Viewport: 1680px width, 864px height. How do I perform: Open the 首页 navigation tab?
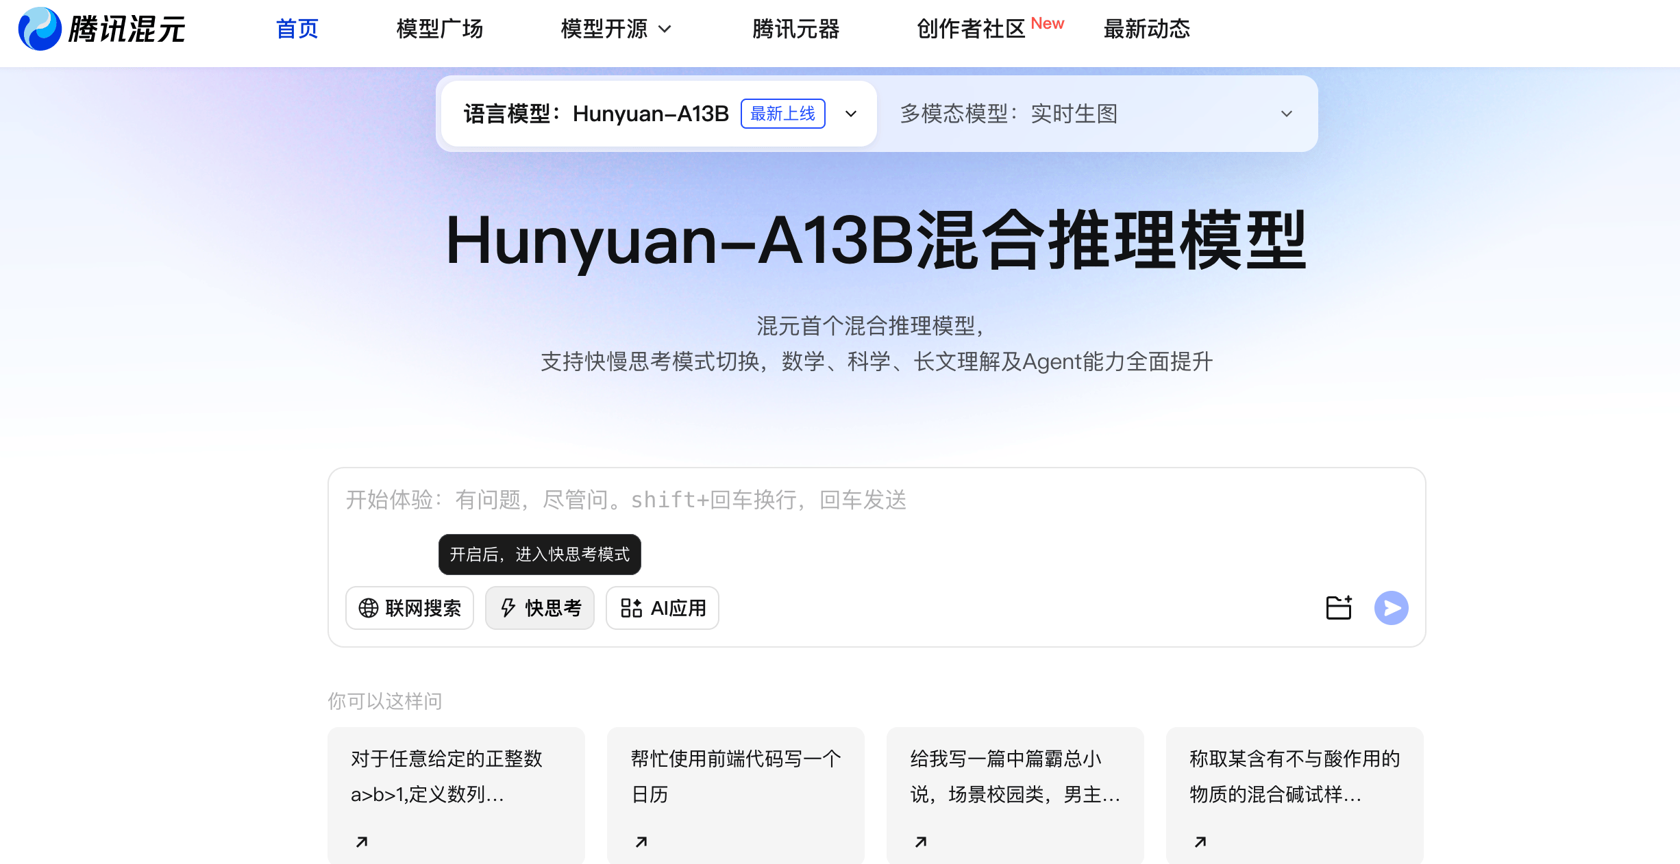click(x=297, y=29)
